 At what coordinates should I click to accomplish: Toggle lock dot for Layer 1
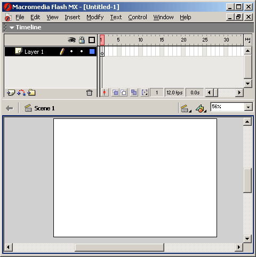(82, 51)
